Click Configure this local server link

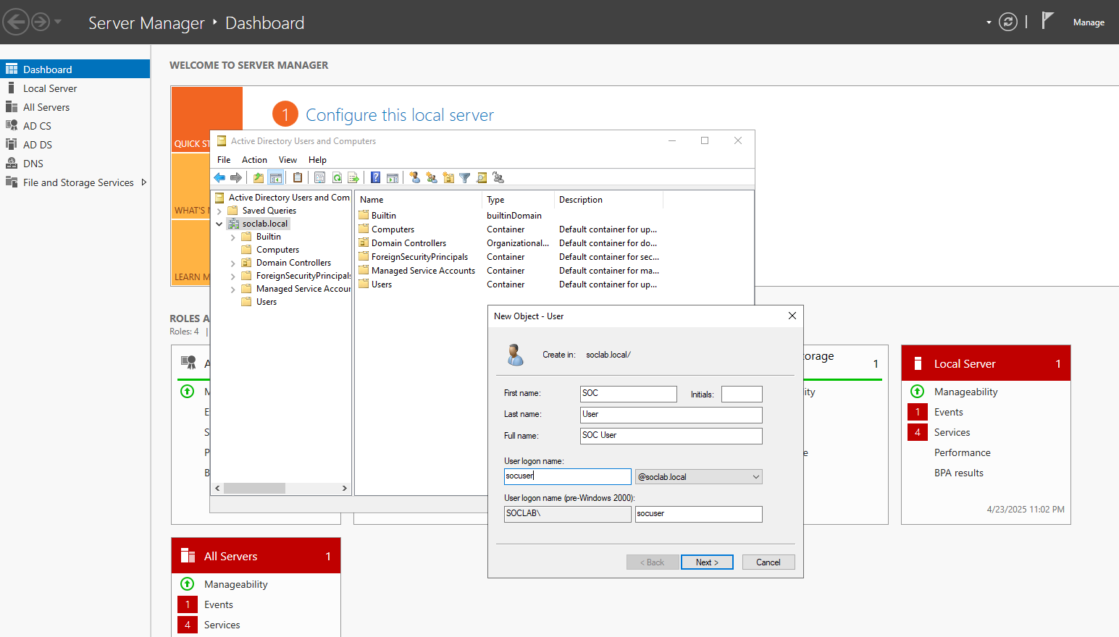[400, 115]
